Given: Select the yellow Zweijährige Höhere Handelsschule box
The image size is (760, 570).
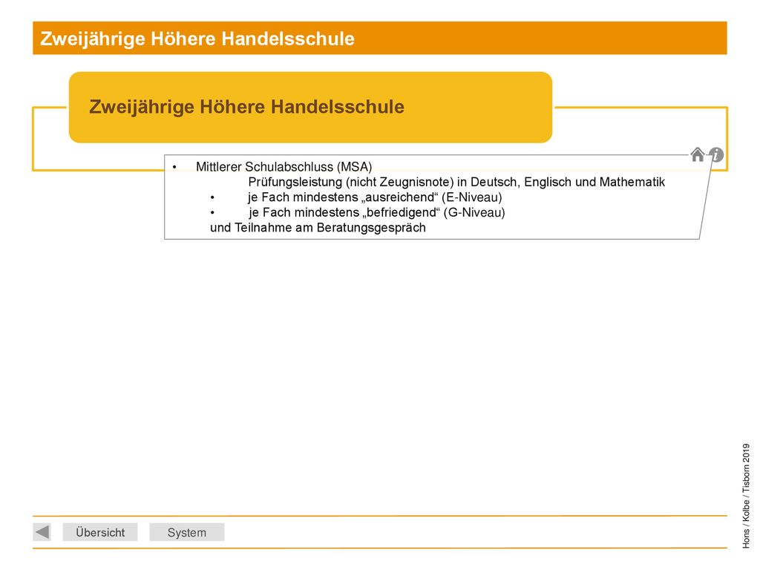Looking at the screenshot, I should 311,107.
